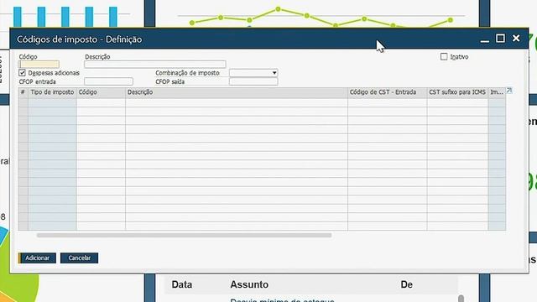Screen dimensions: 537x302
Task: Open the Combinação de imposto dropdown
Action: pos(253,73)
